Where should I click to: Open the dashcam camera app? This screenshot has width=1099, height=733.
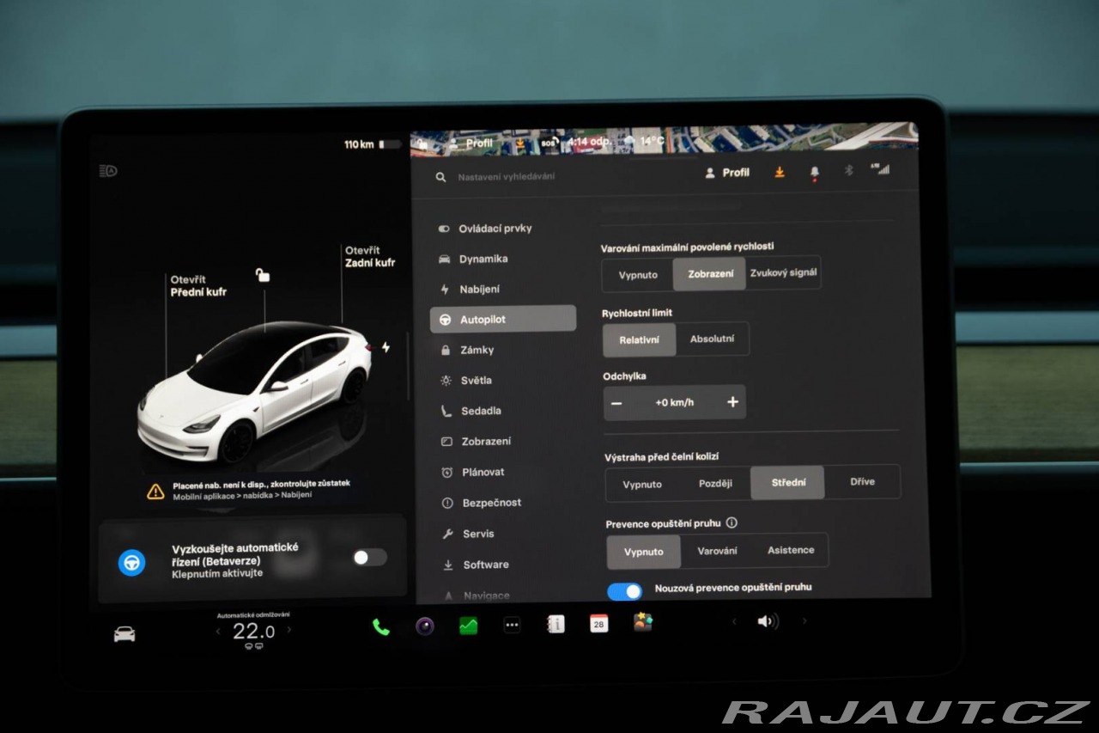point(425,626)
